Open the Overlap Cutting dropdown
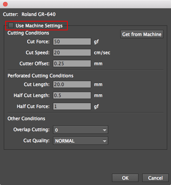 [x=81, y=130]
